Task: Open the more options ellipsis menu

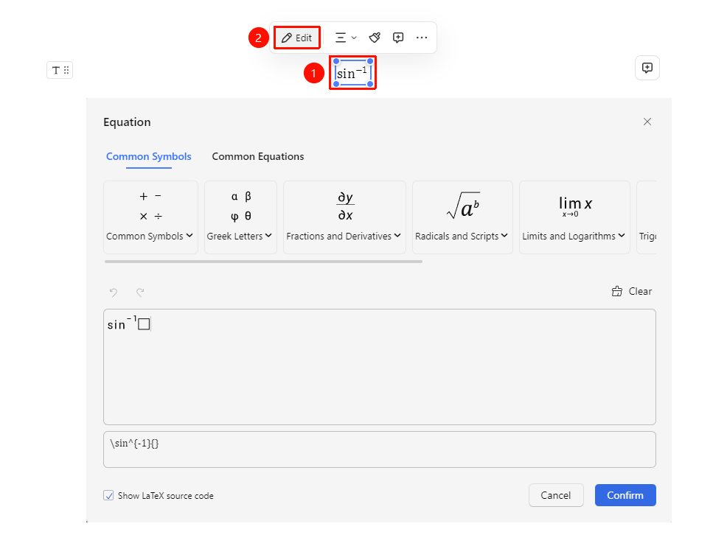Action: pos(422,38)
